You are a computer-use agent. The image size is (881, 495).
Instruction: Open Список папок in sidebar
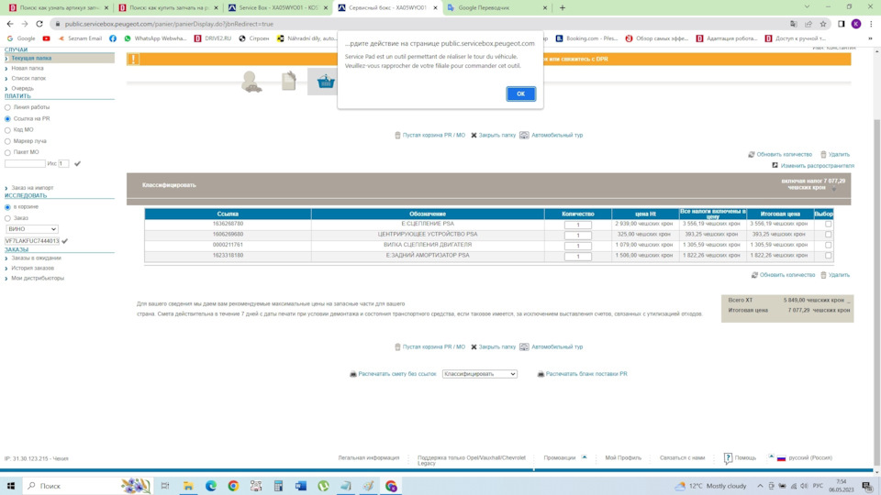tap(28, 78)
